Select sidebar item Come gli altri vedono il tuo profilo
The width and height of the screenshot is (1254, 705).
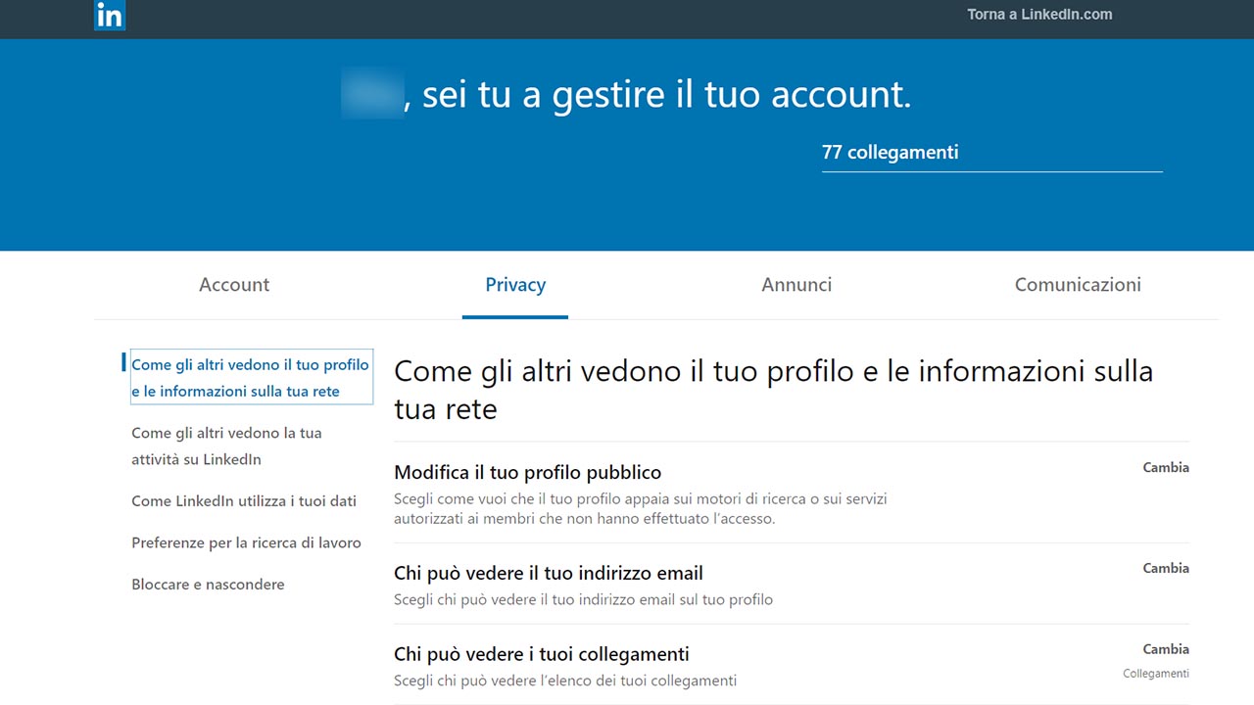[251, 377]
